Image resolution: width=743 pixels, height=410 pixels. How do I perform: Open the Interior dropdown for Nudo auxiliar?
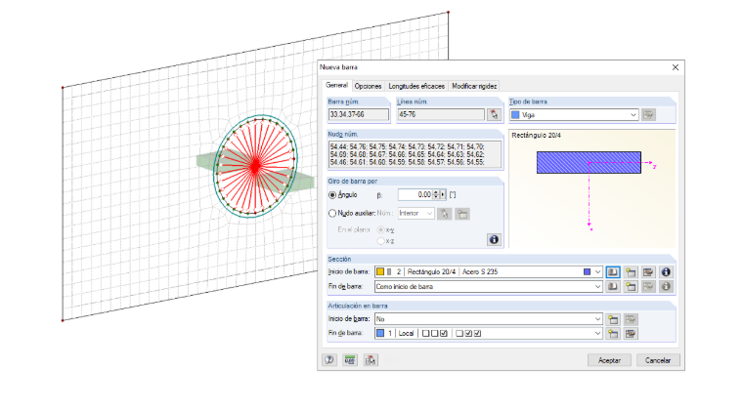coord(429,214)
